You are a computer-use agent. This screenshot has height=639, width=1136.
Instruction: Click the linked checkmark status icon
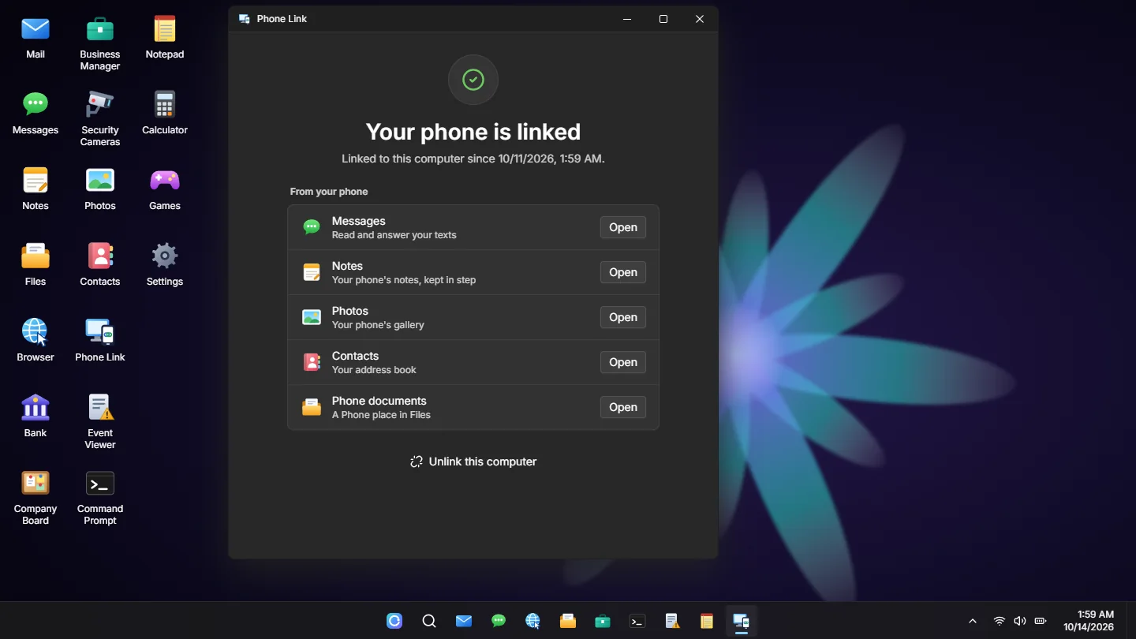pyautogui.click(x=473, y=80)
